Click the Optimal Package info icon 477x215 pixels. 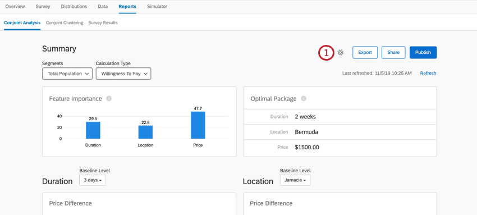coord(304,99)
